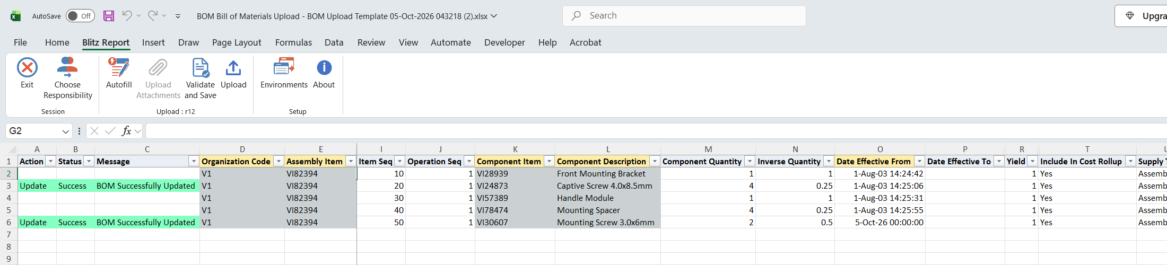Select column K header

click(x=515, y=149)
